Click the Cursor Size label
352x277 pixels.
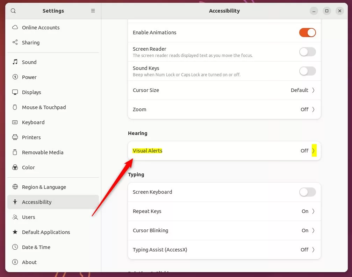[x=146, y=90]
